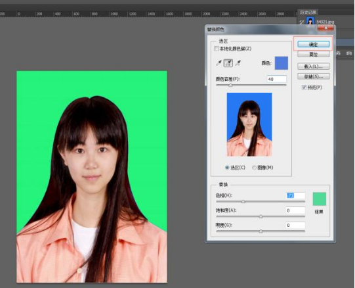Click the 存储(S)... save button
The image size is (355, 288).
click(314, 76)
